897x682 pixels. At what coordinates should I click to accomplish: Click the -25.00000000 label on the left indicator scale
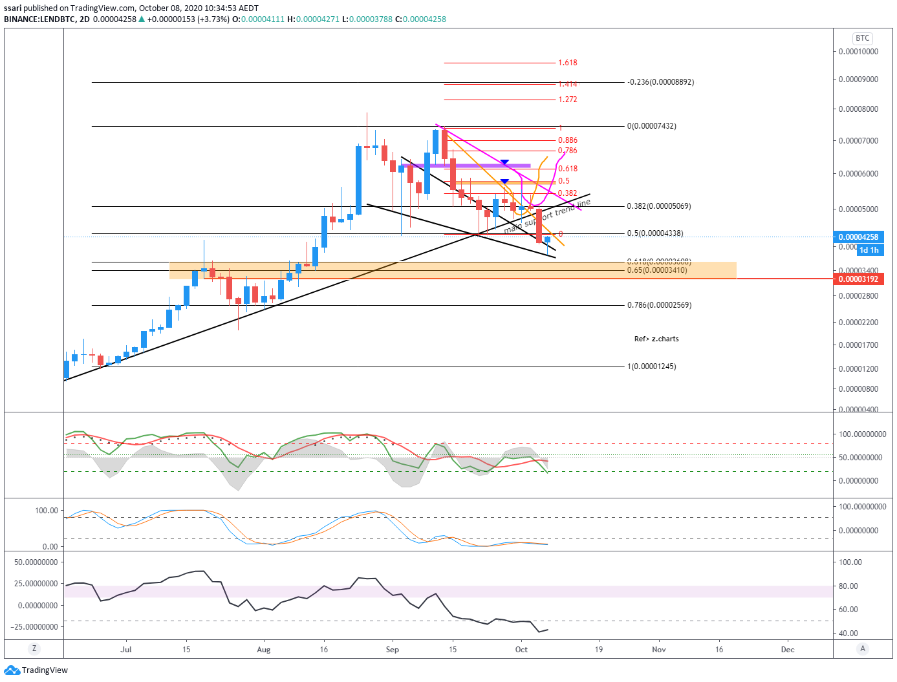[34, 627]
